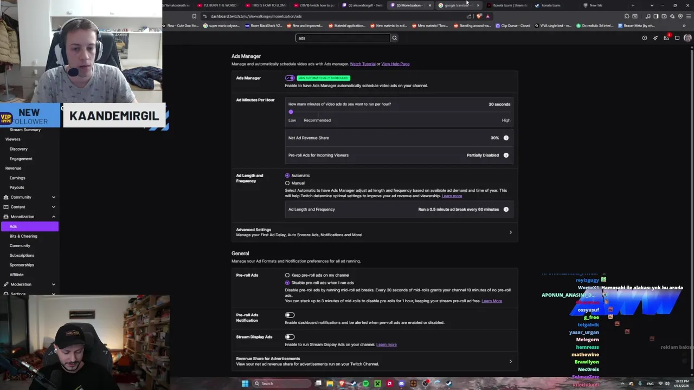Open the help icon in the dashboard header

(x=644, y=38)
